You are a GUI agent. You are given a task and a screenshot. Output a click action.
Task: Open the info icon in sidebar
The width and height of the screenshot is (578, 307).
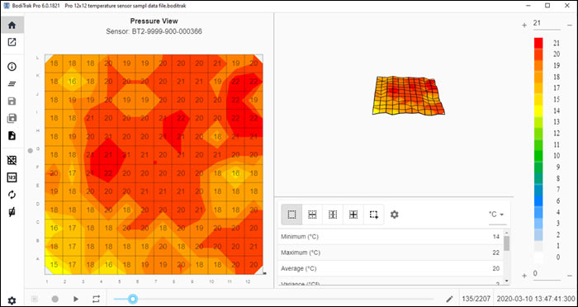(x=12, y=67)
